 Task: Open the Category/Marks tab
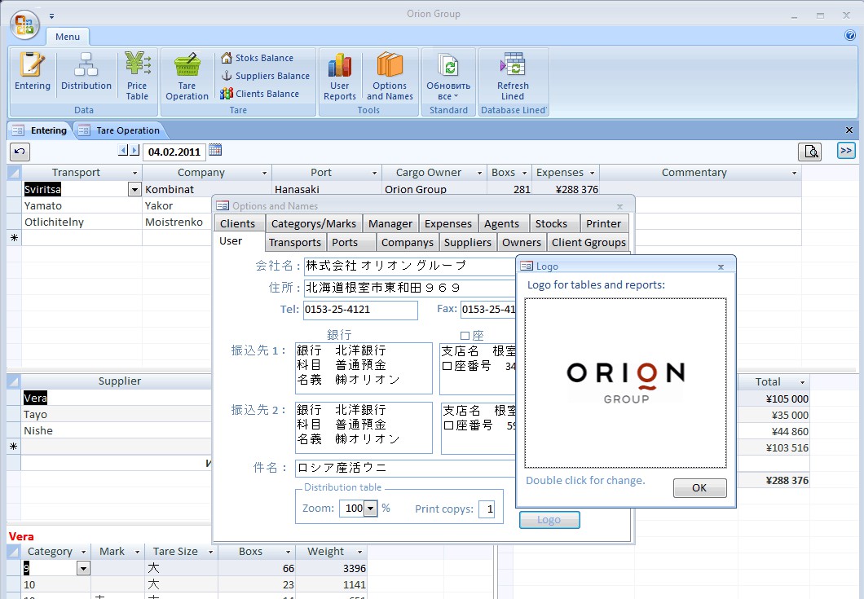pyautogui.click(x=314, y=224)
